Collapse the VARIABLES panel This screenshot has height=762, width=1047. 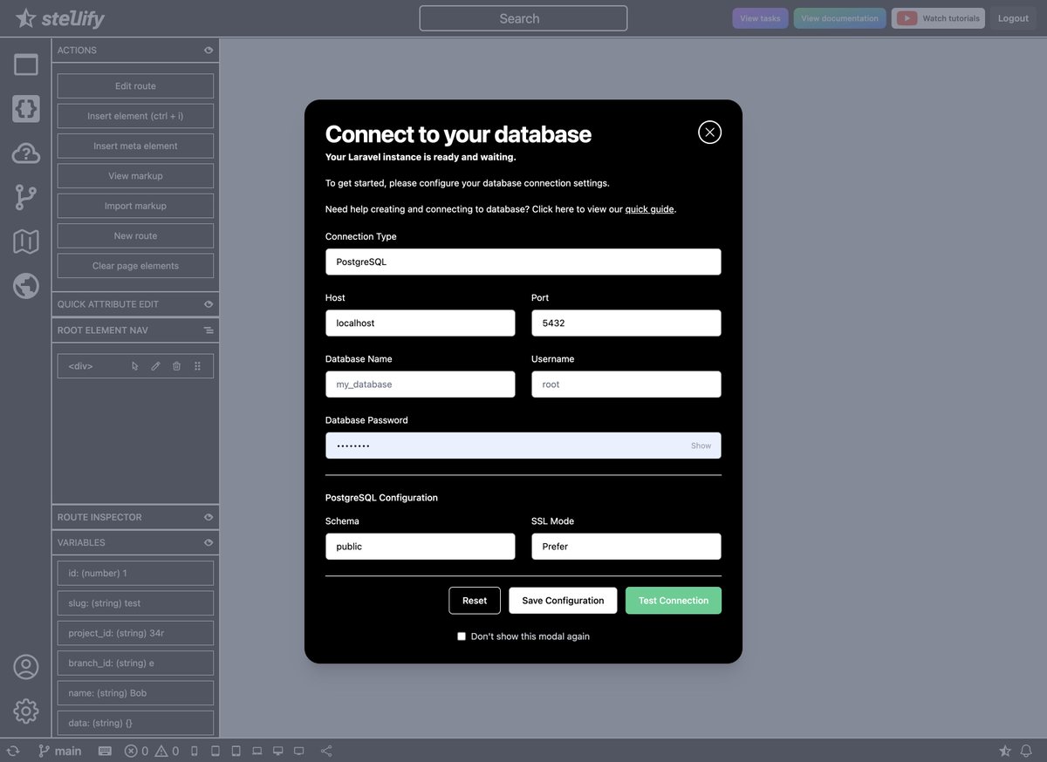coord(209,542)
